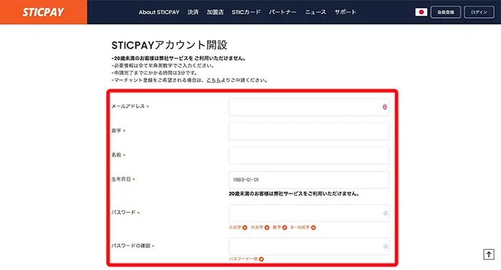The width and height of the screenshot is (501, 270).
Task: Click the scroll-to-top arrow icon
Action: (x=489, y=254)
